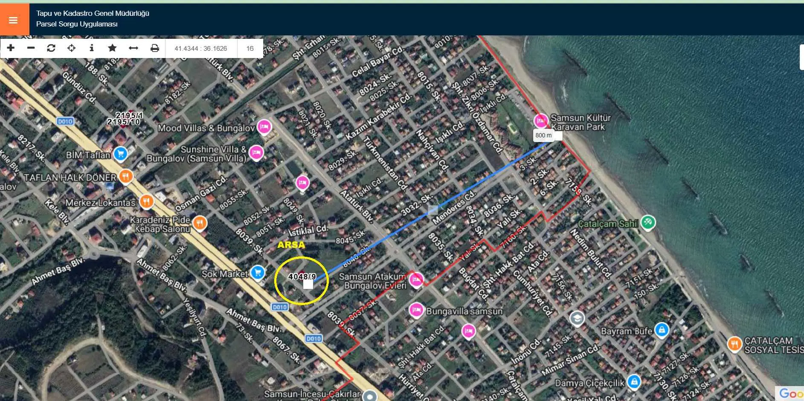Screen dimensions: 804x401
Task: Open the parcel info tool
Action: tap(92, 48)
